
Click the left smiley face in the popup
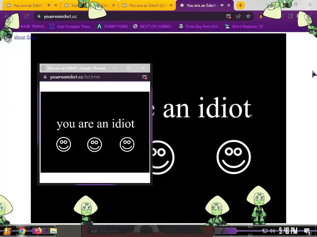point(64,144)
